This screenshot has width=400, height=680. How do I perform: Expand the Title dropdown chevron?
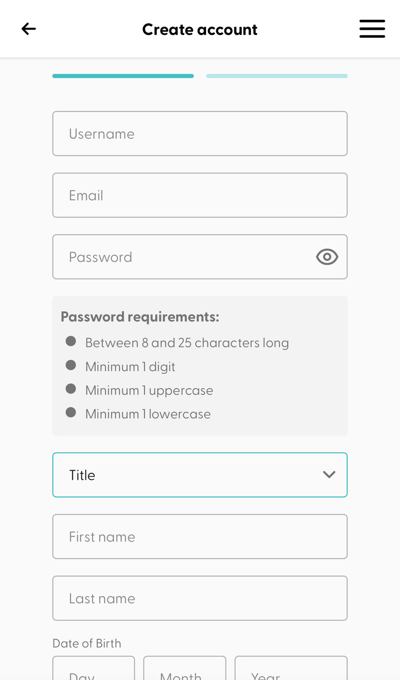pyautogui.click(x=329, y=475)
